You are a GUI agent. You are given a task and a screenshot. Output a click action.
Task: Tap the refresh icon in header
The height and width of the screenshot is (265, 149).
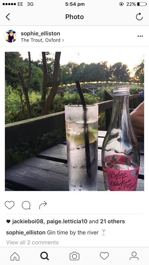pos(139,17)
